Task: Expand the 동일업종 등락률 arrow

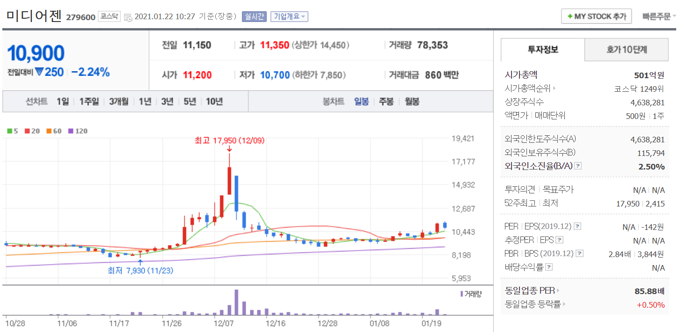Action: click(x=564, y=304)
